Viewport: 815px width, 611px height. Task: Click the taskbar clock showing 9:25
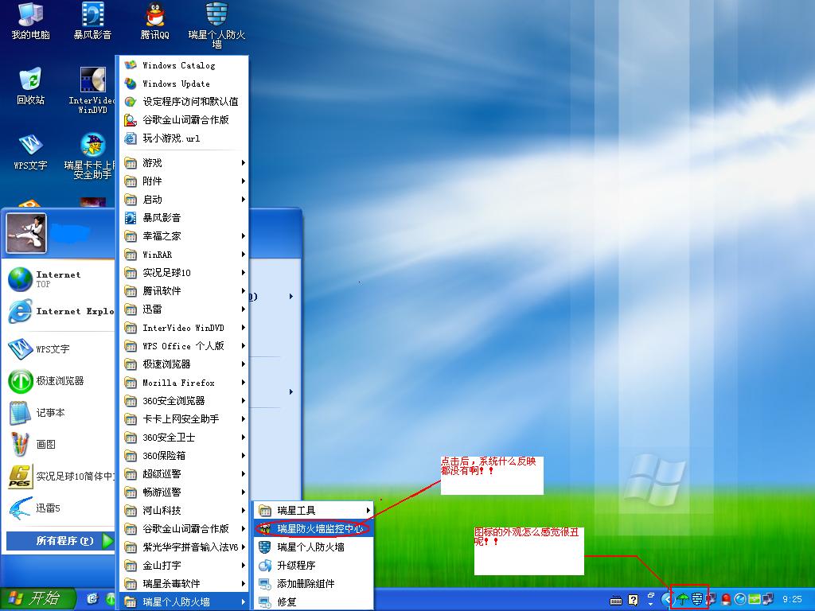[792, 599]
